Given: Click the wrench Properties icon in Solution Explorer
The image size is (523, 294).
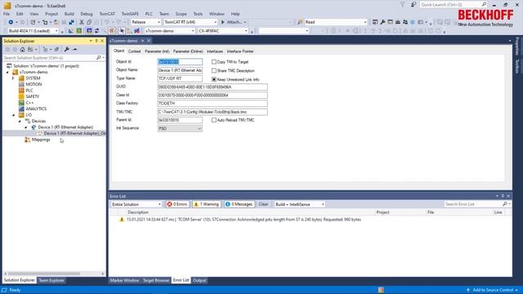Looking at the screenshot, I should 67,49.
